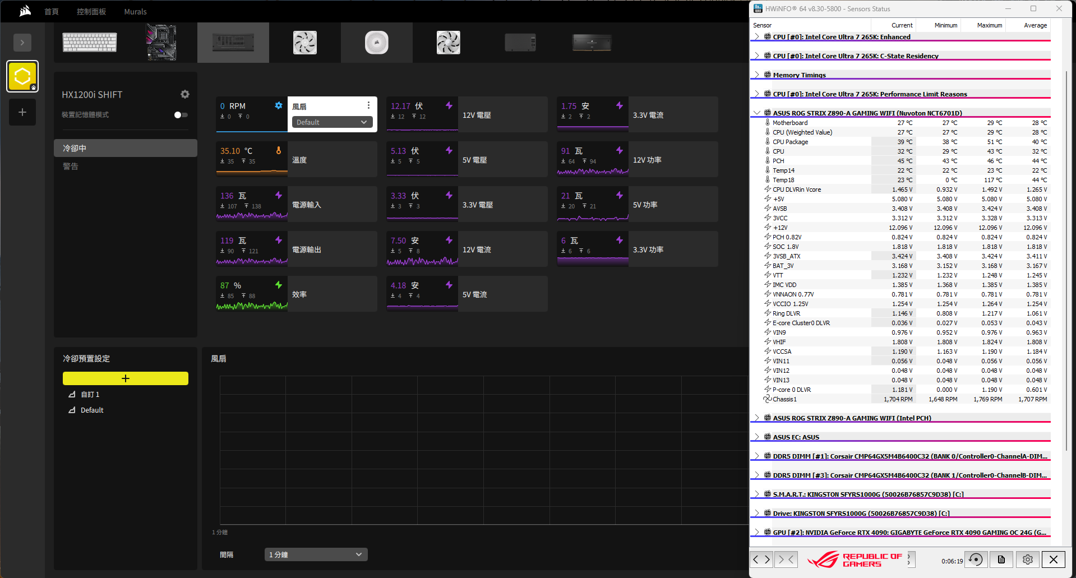Viewport: 1076px width, 578px height.
Task: Open the fan Default preset dropdown
Action: (x=332, y=122)
